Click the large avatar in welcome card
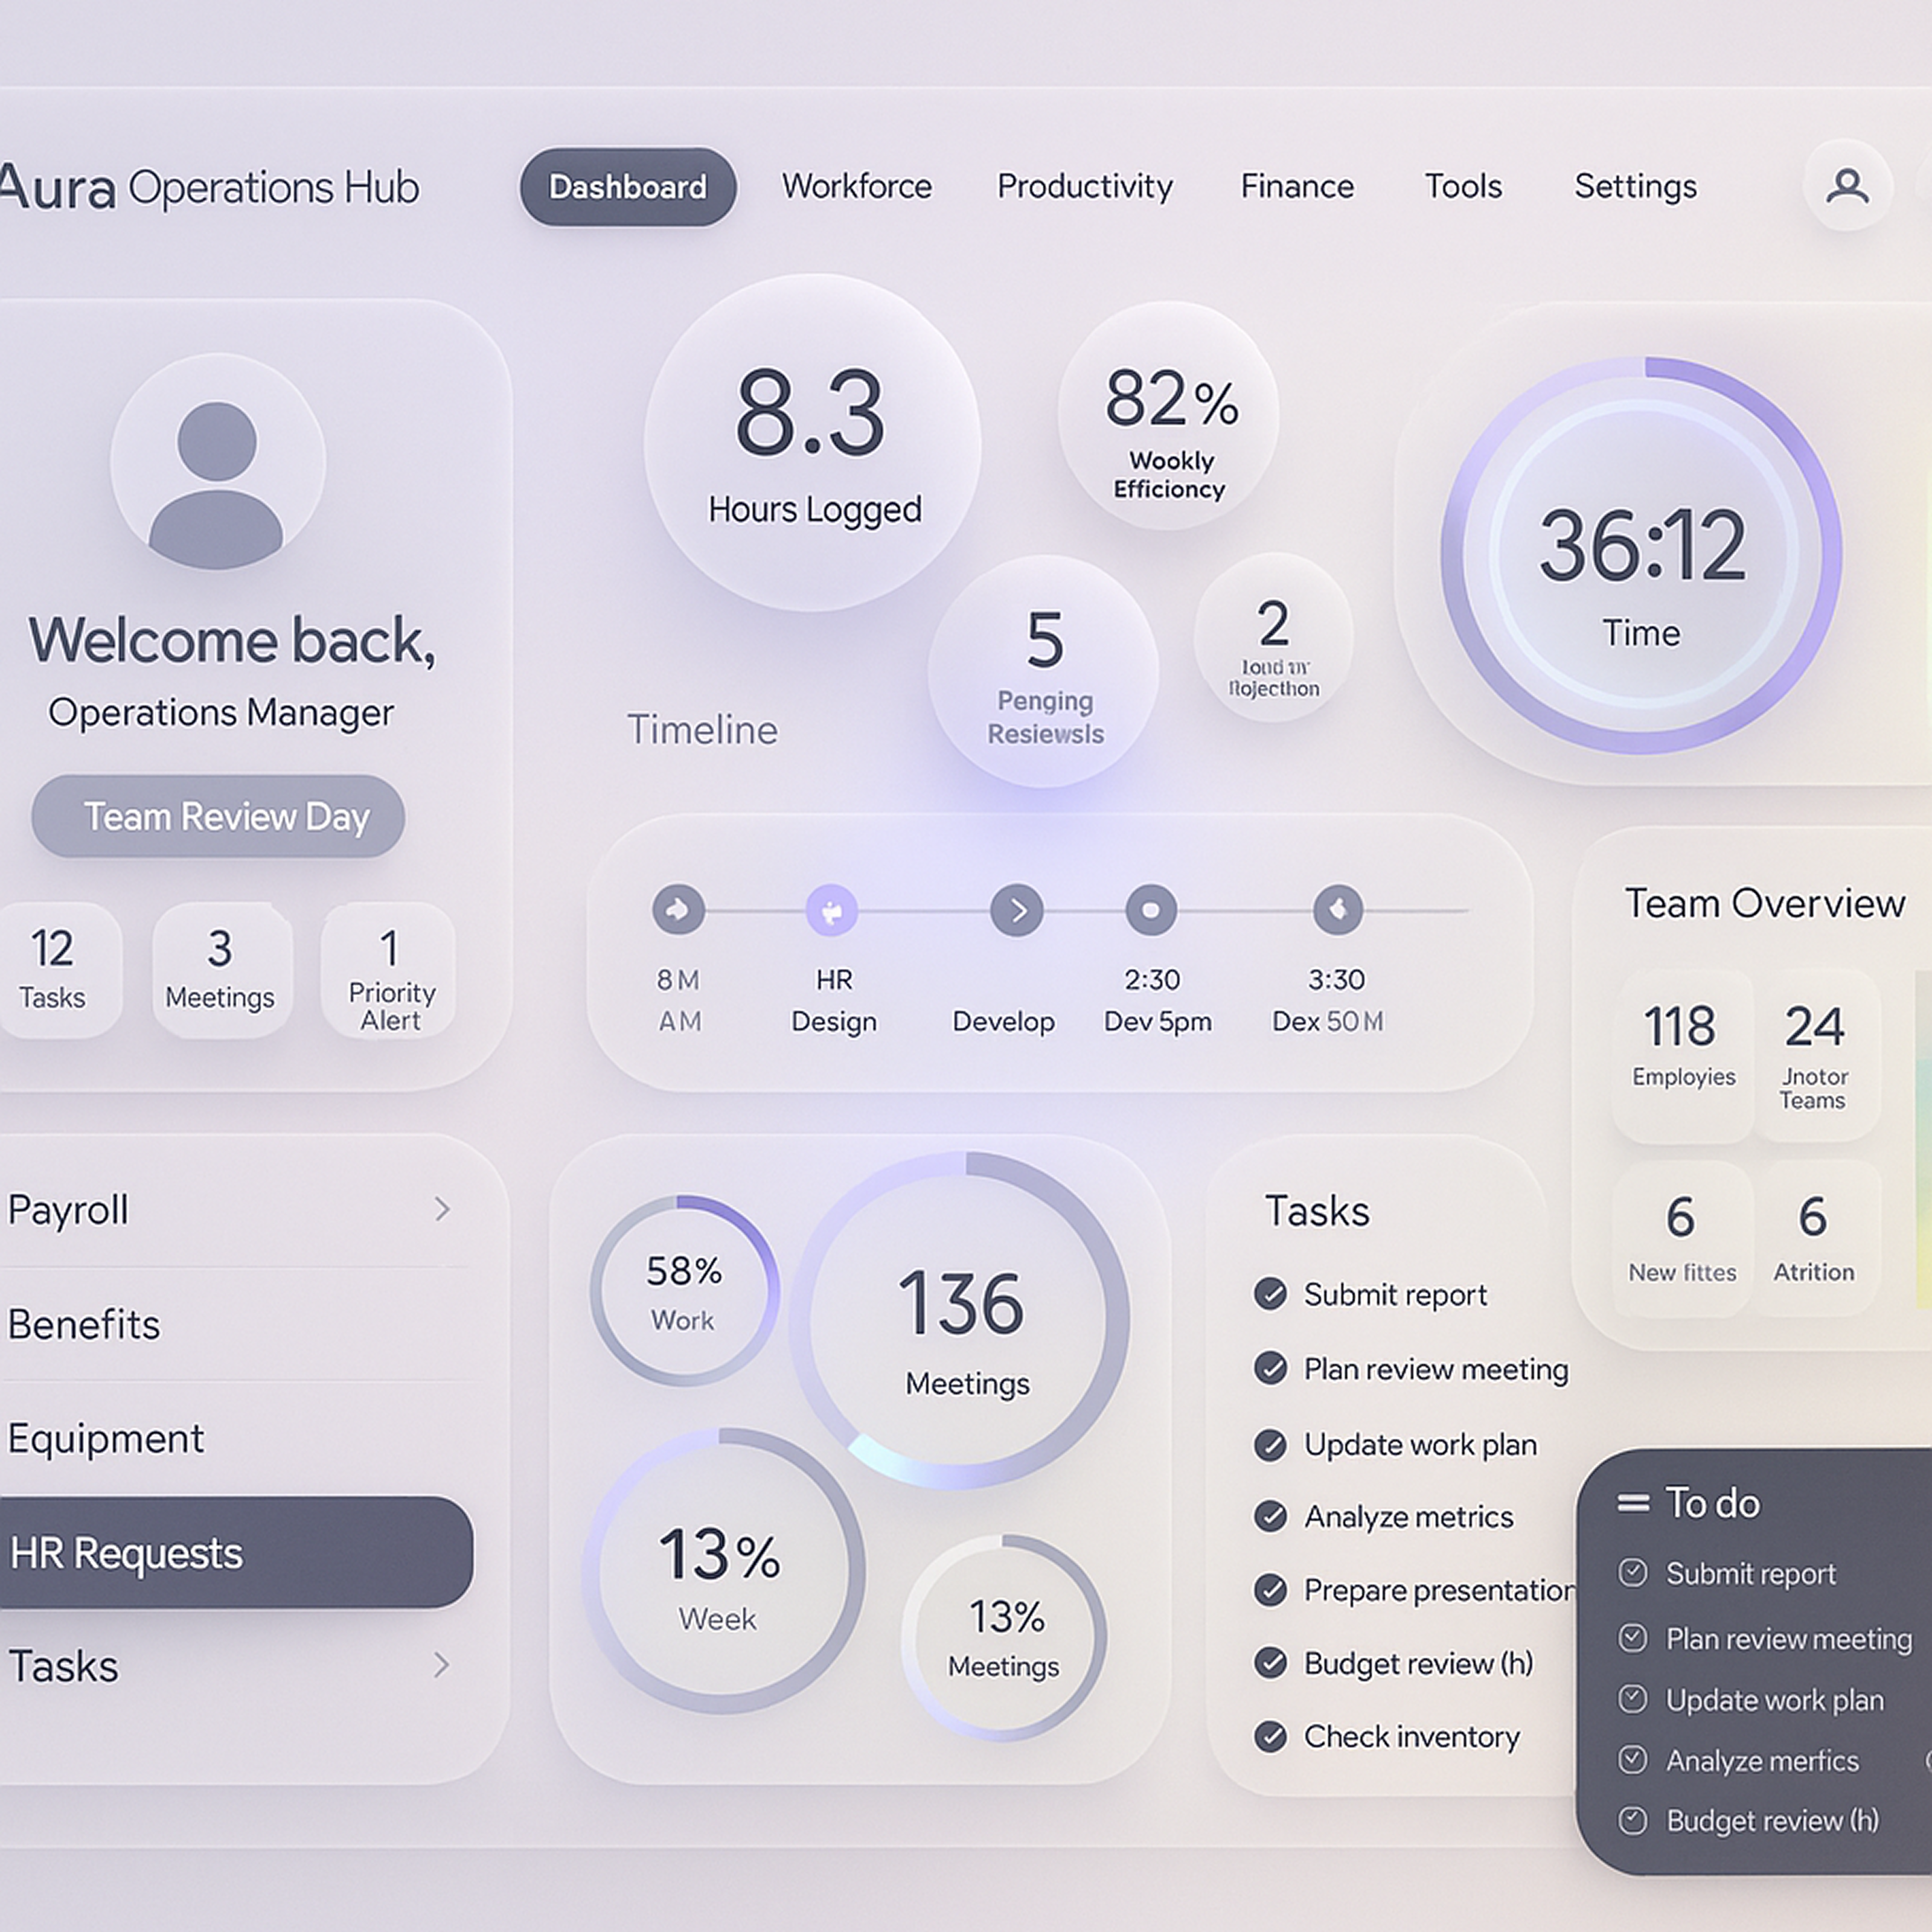1932x1932 pixels. tap(217, 462)
